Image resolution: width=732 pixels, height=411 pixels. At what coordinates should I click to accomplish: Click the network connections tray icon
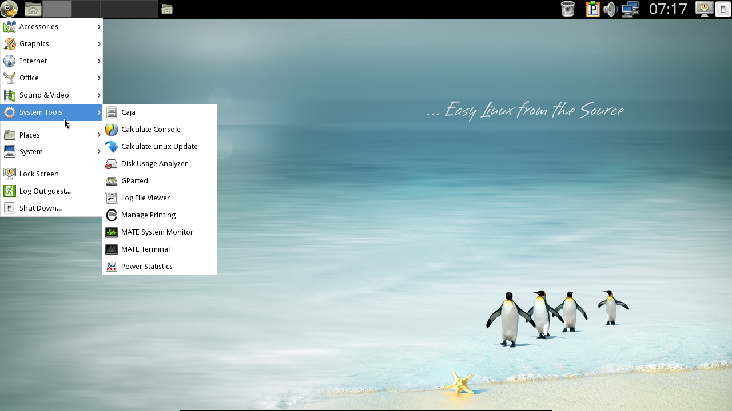coord(630,9)
